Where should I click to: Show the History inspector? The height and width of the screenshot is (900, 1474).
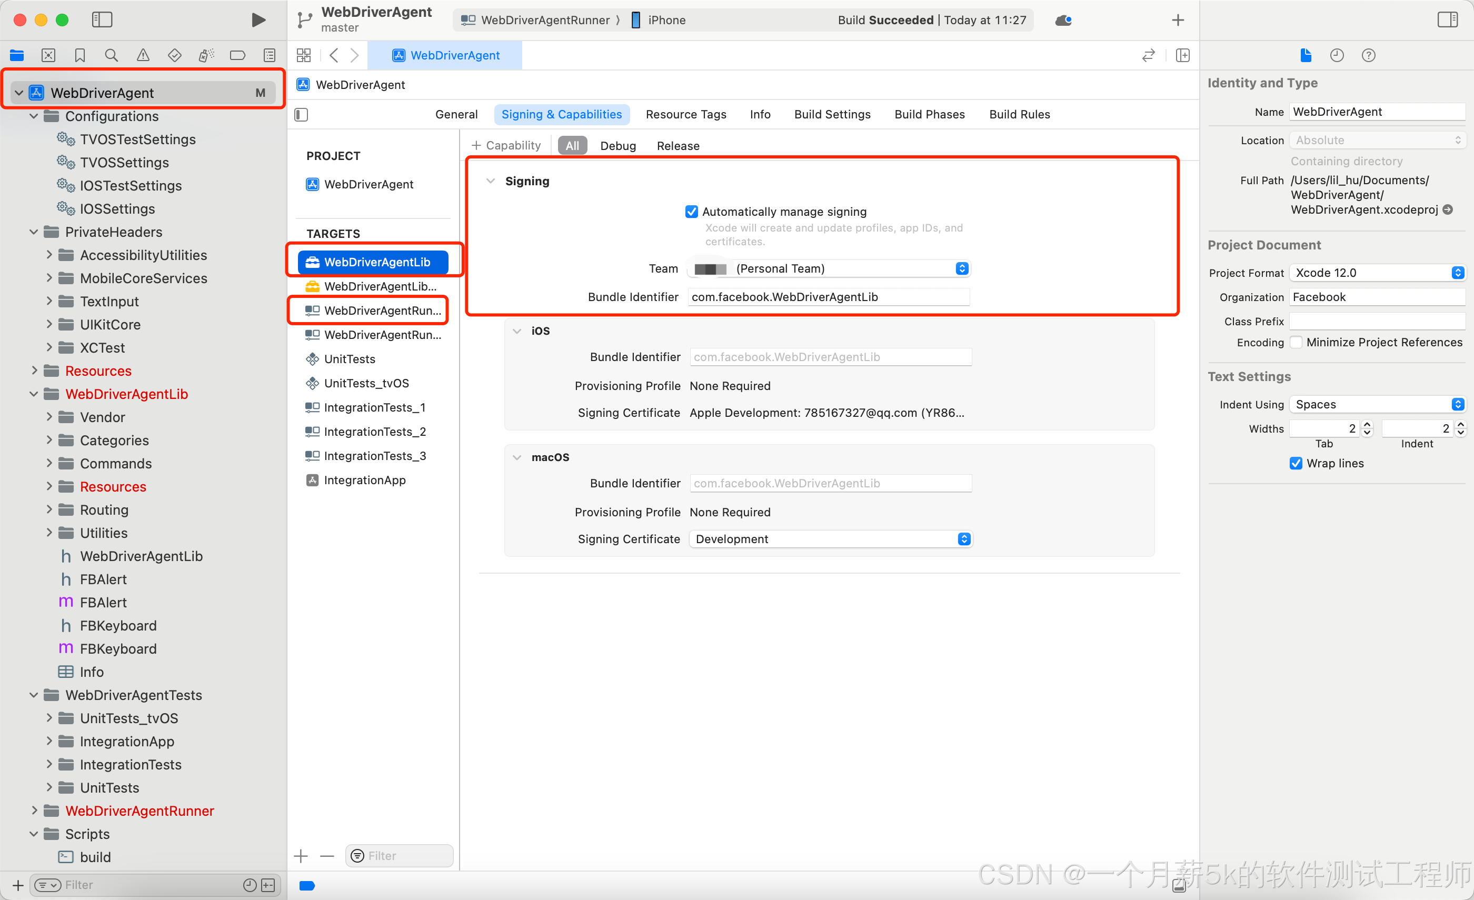(1337, 56)
